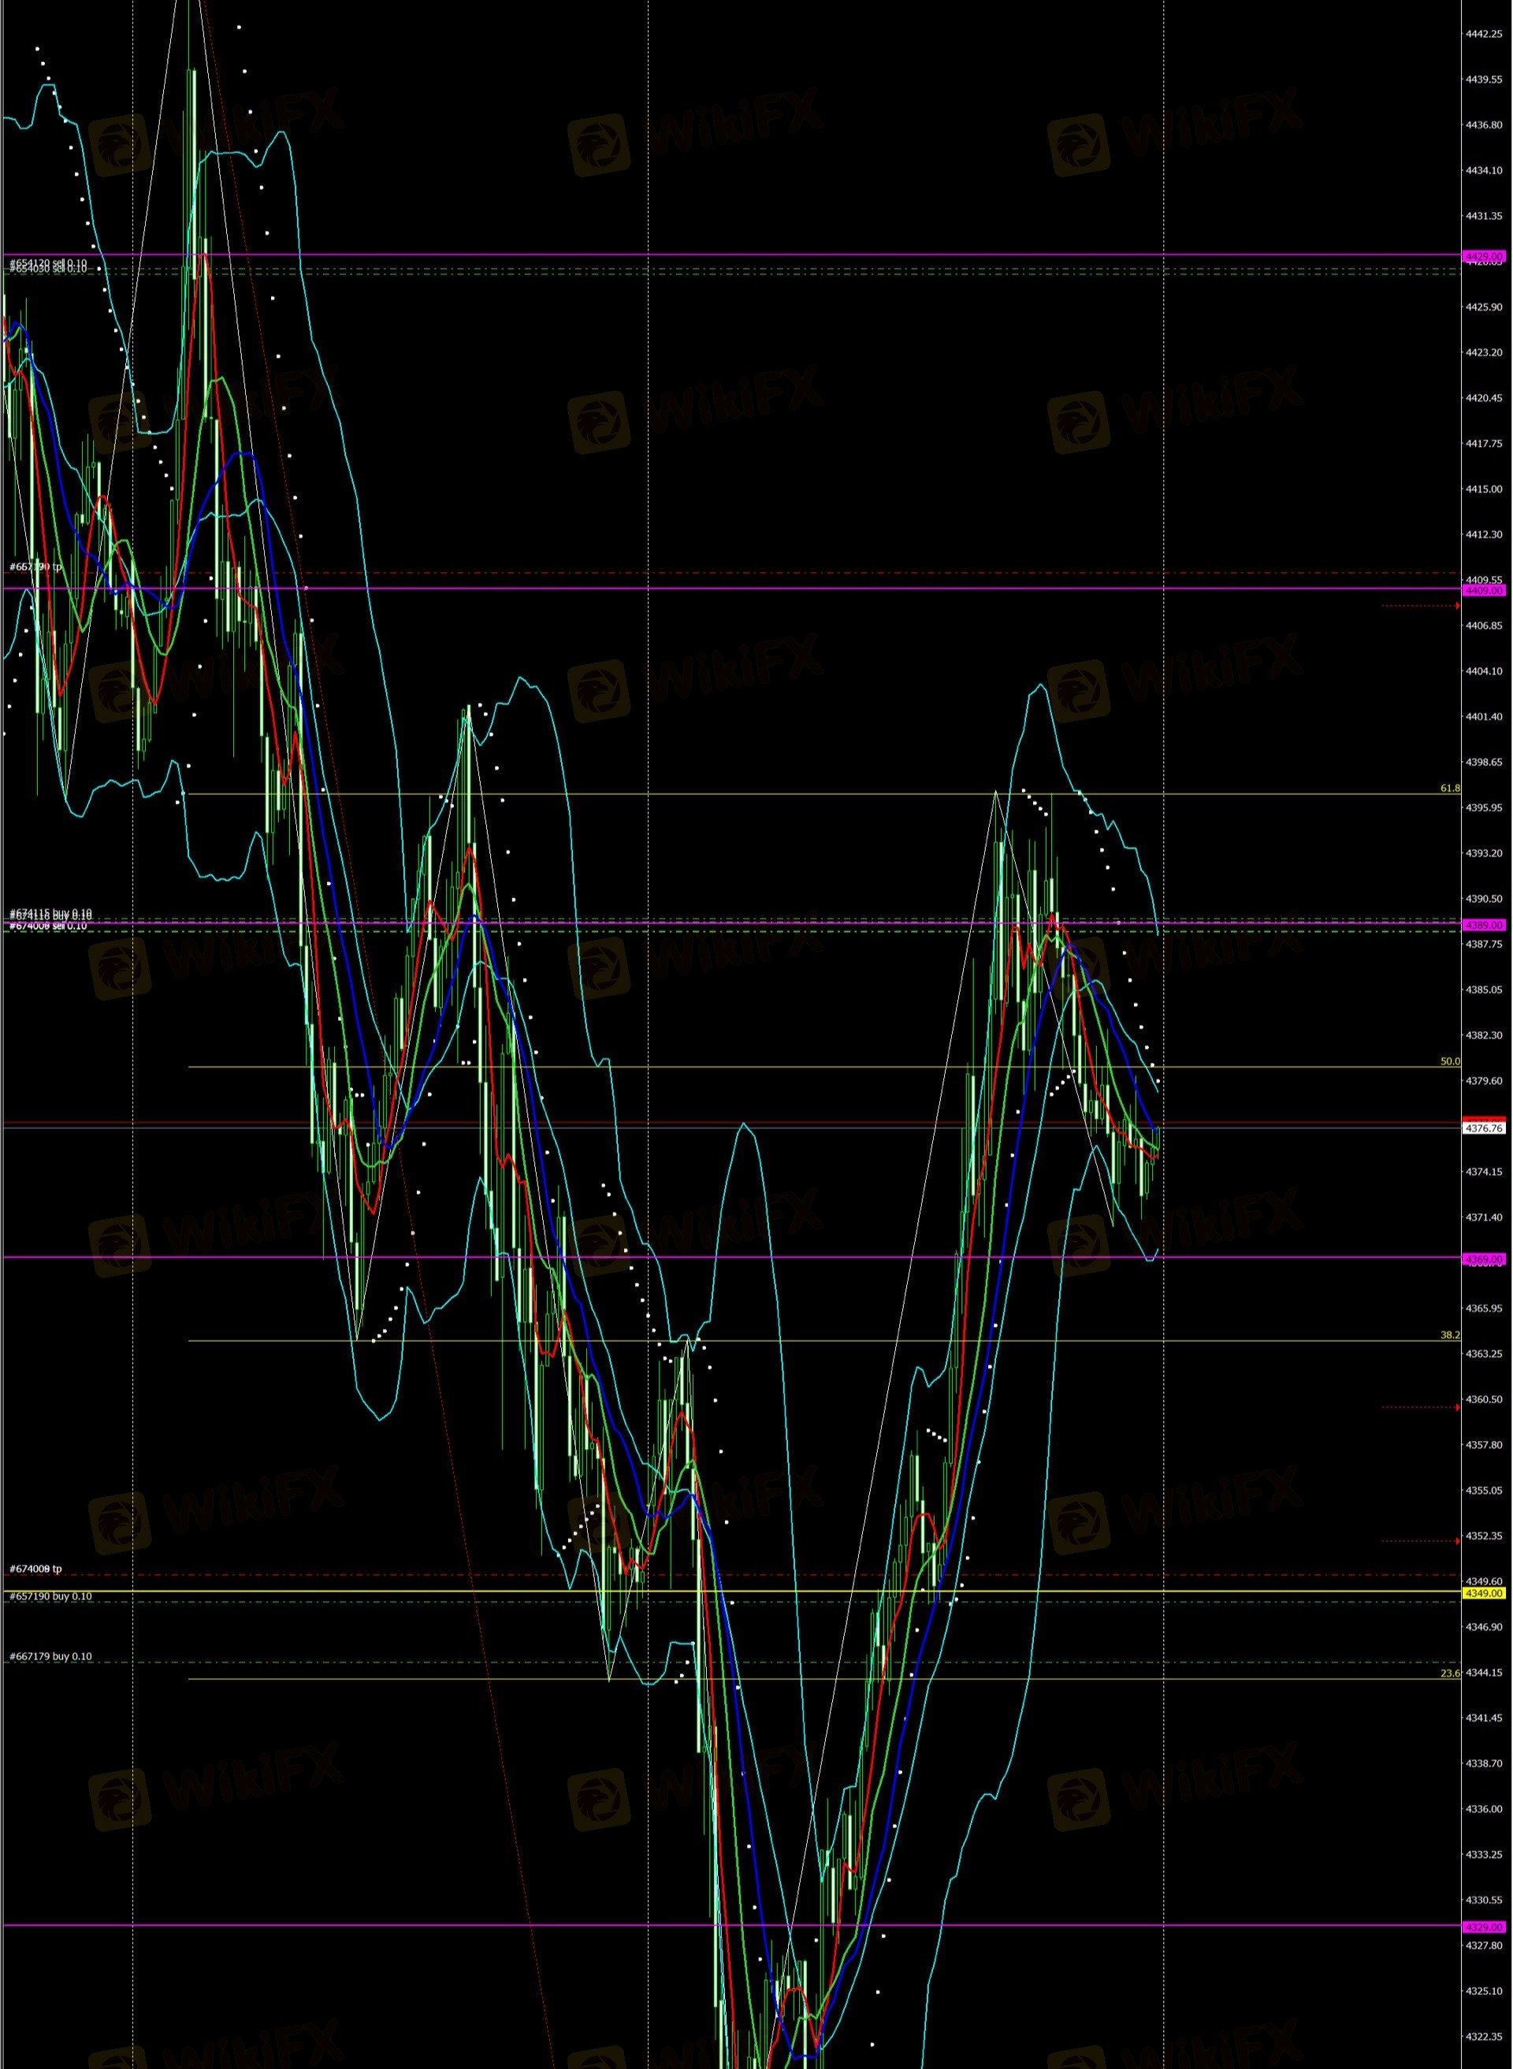
Task: Click 4346.90 on the price scale
Action: (1484, 1627)
